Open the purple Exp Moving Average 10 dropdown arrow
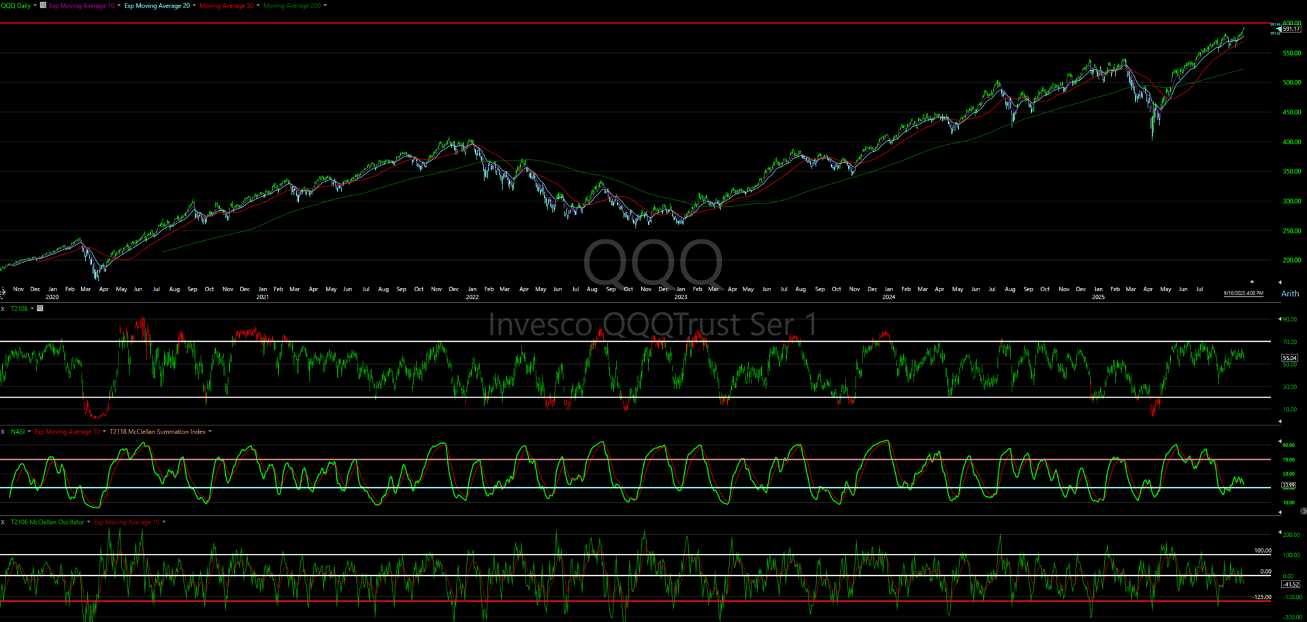This screenshot has width=1307, height=622. (119, 5)
